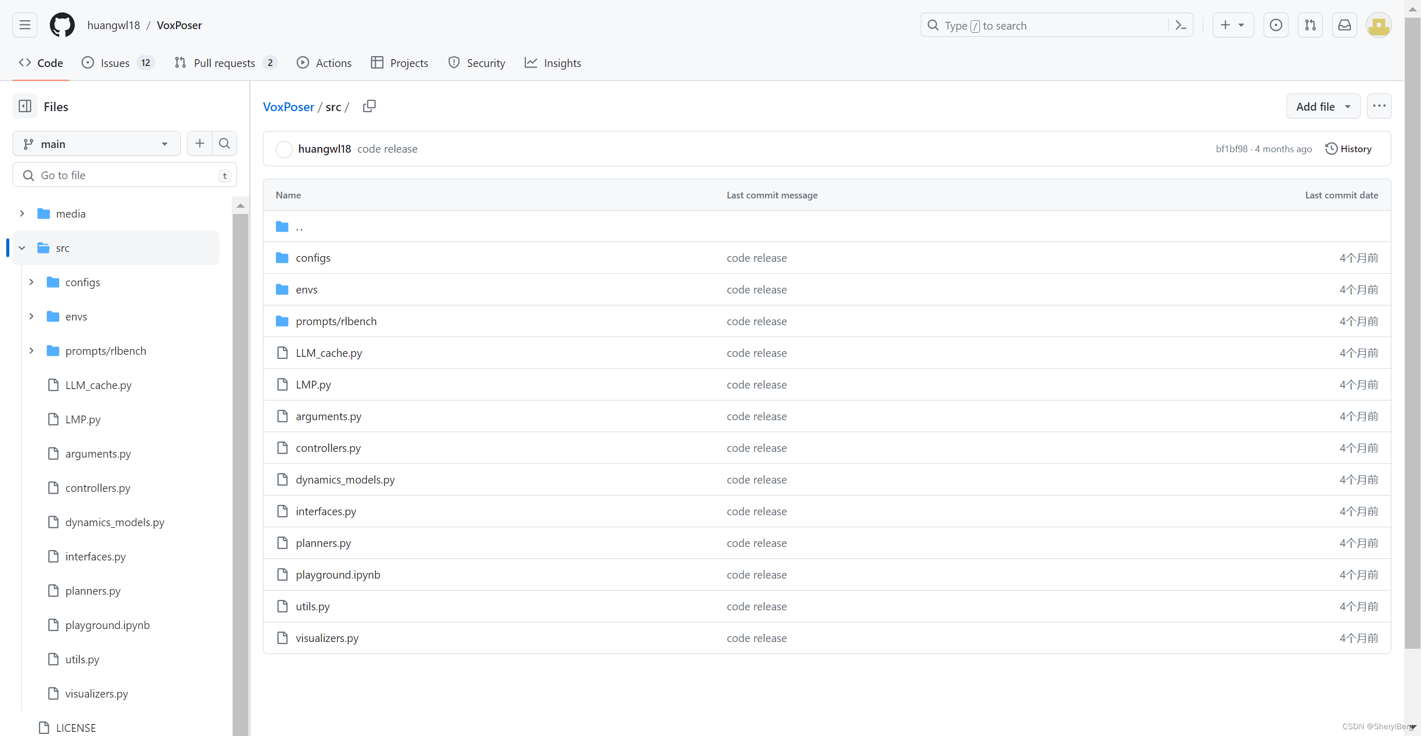Copy the src path with copy icon

point(369,106)
